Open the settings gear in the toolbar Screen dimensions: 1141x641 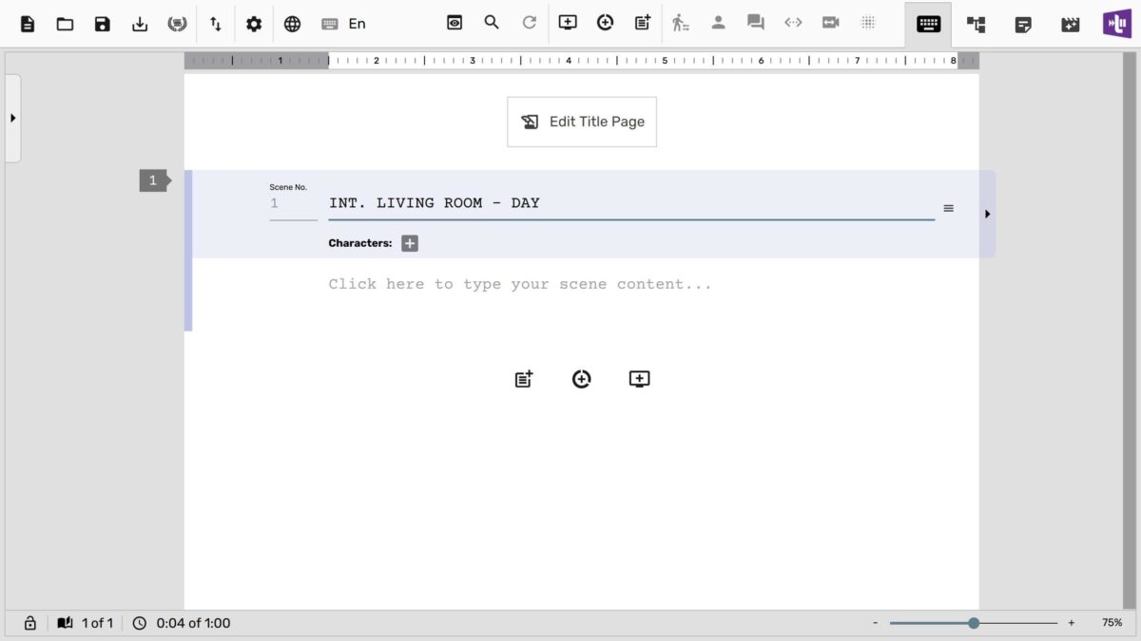[254, 24]
